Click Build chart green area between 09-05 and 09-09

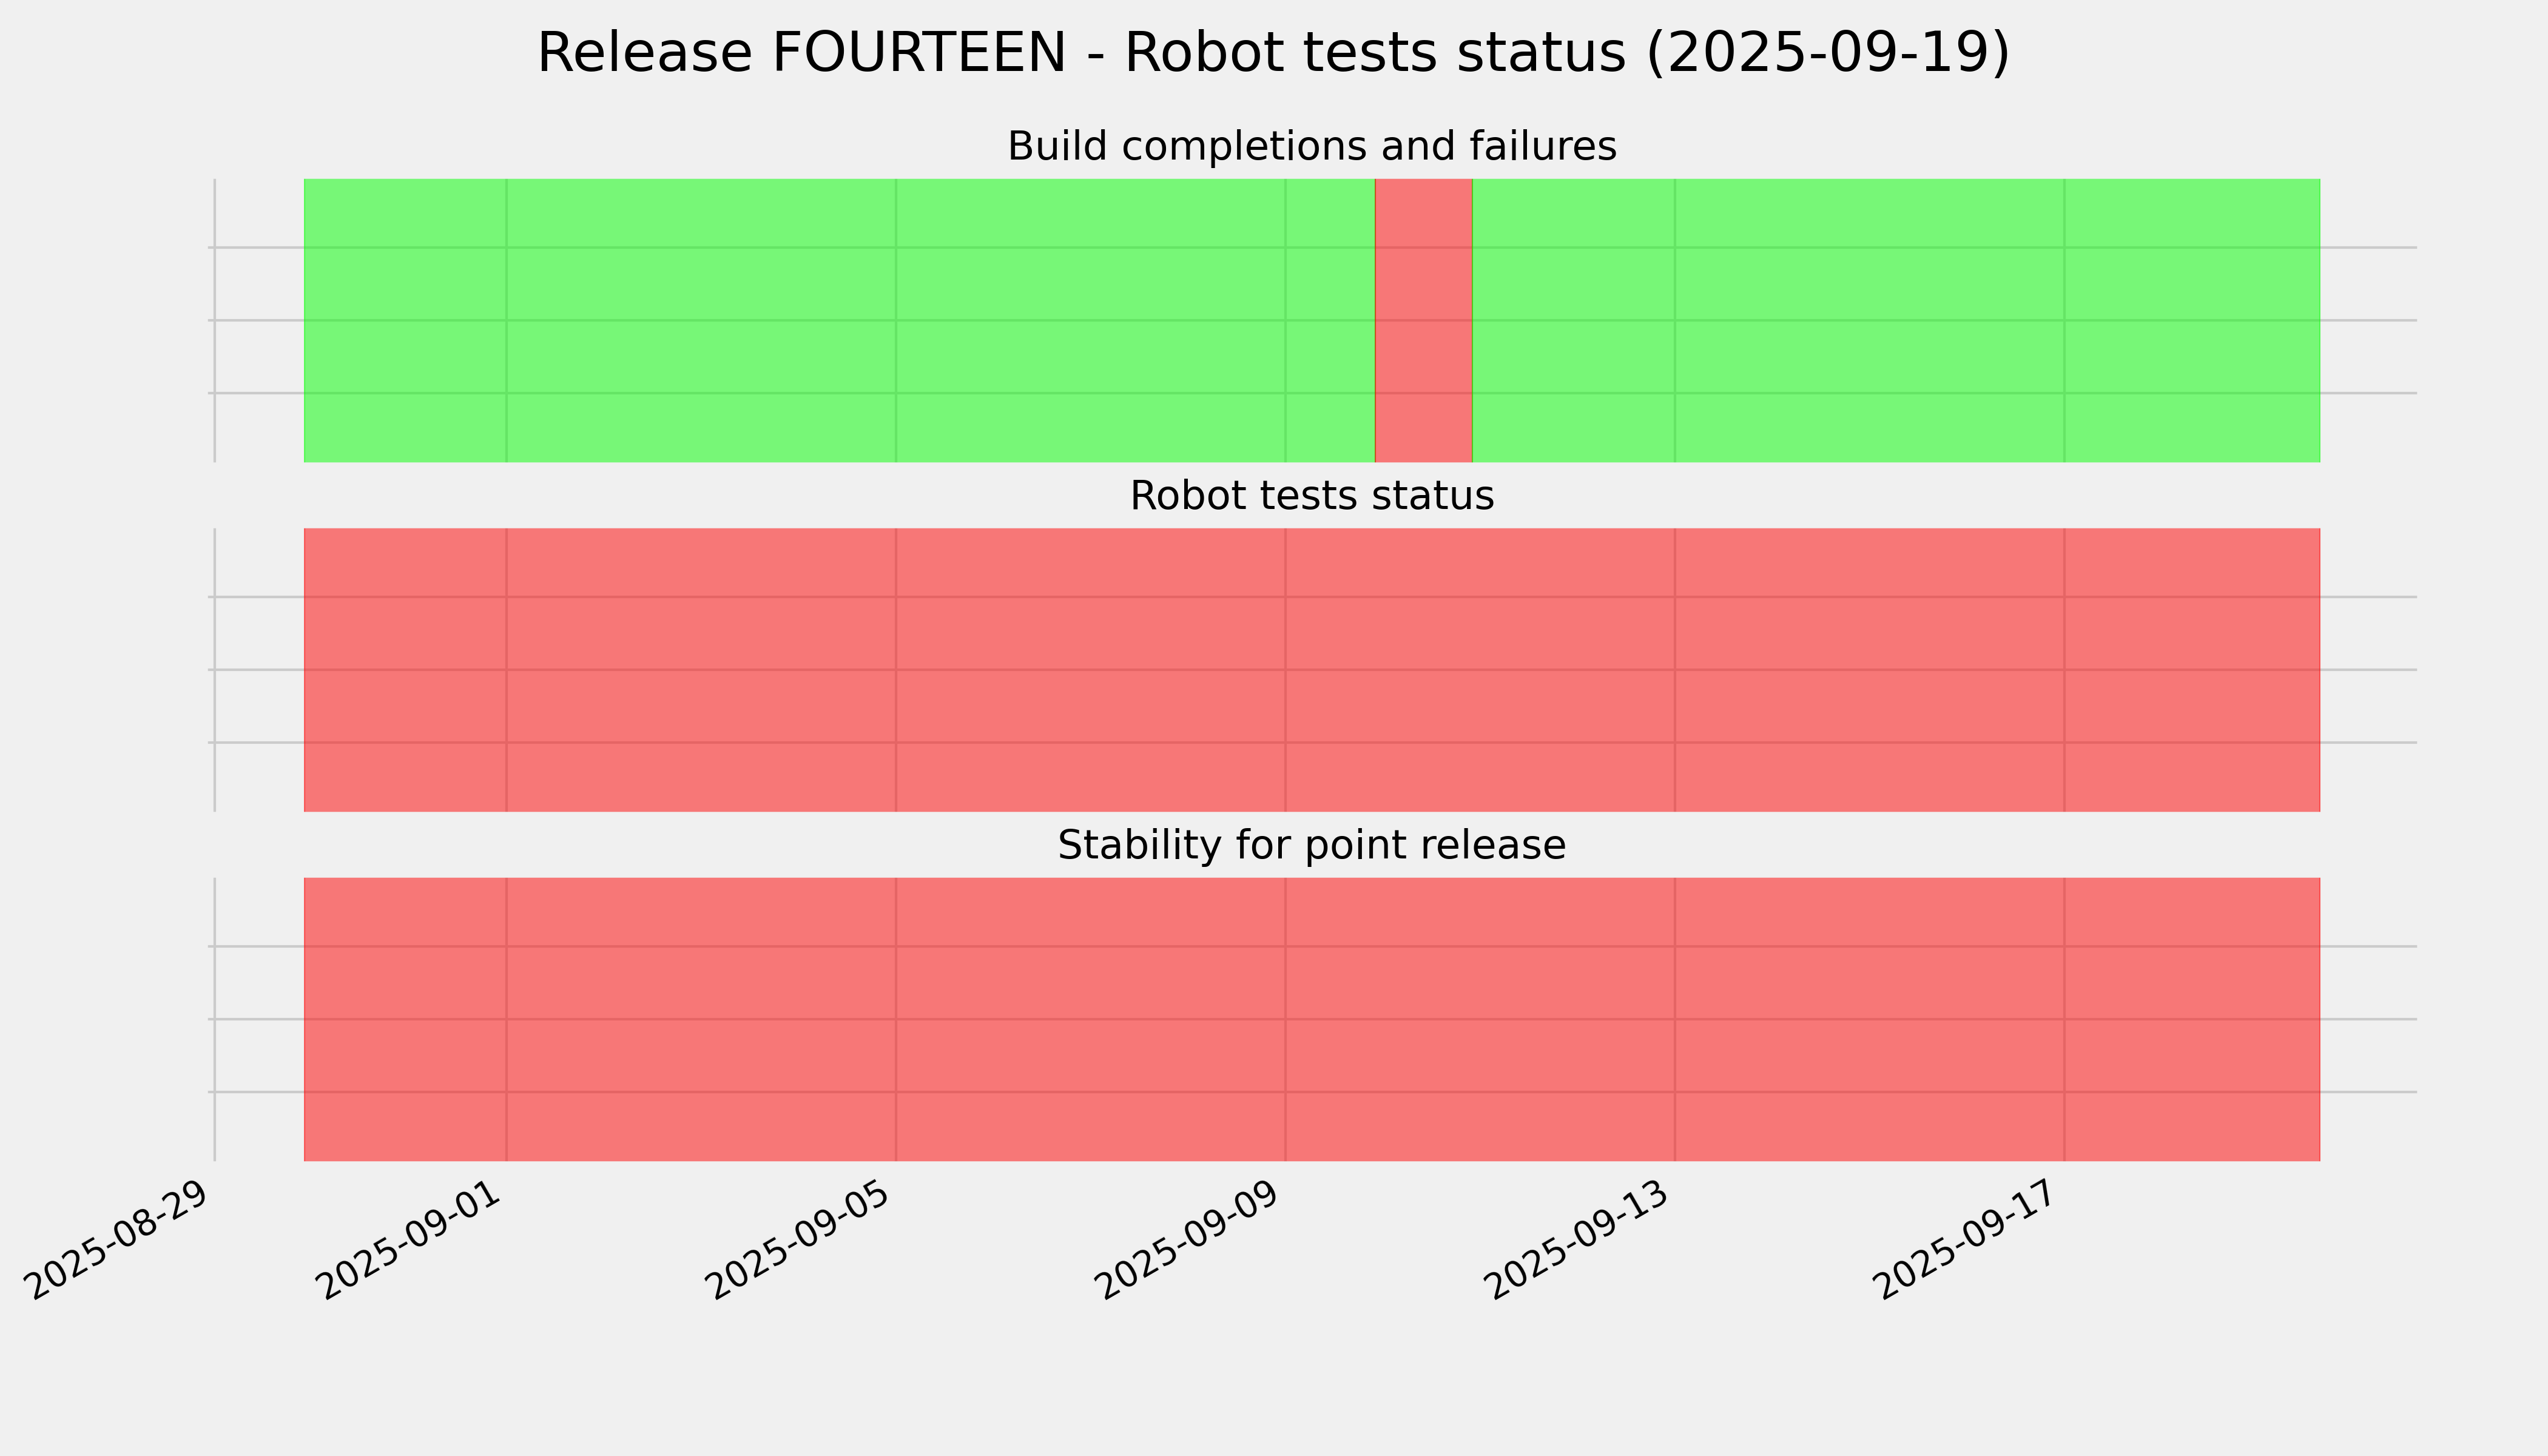[1090, 320]
